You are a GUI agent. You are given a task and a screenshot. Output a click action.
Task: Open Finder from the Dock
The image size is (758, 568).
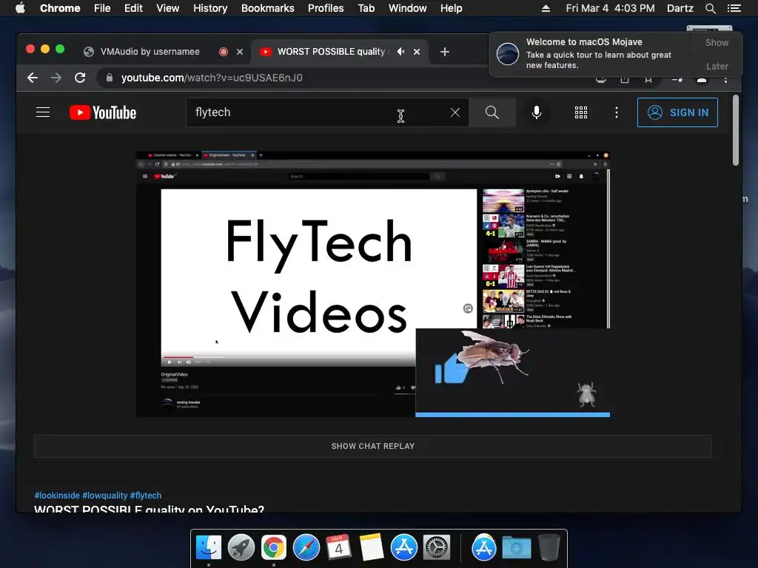(209, 548)
